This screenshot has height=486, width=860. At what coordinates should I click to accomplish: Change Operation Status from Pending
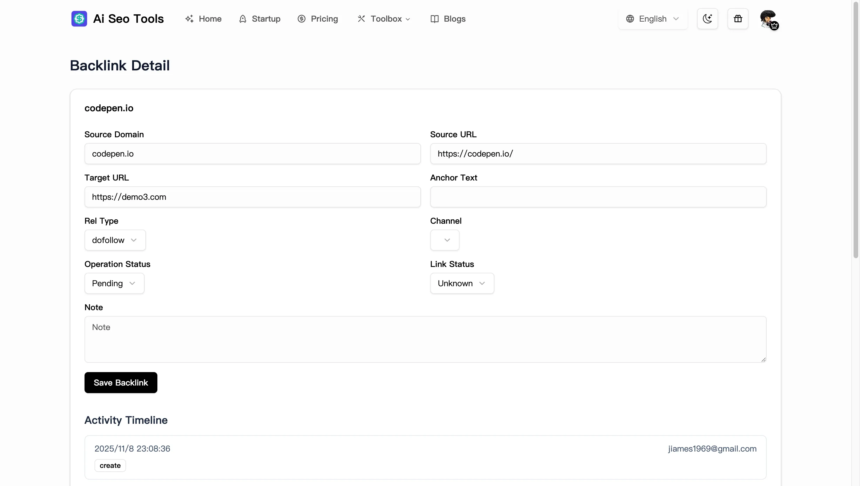coord(114,283)
